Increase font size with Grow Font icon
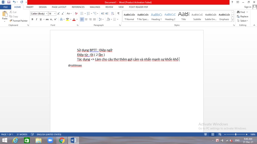 (58, 13)
